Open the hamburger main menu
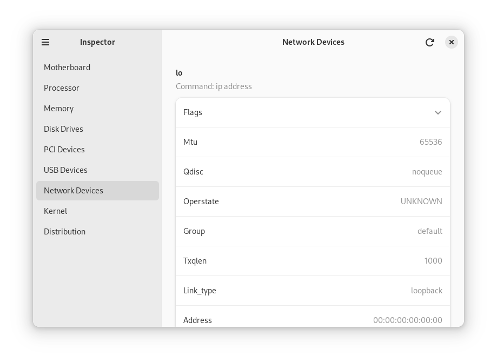Screen dimensions: 497x363 [x=45, y=42]
